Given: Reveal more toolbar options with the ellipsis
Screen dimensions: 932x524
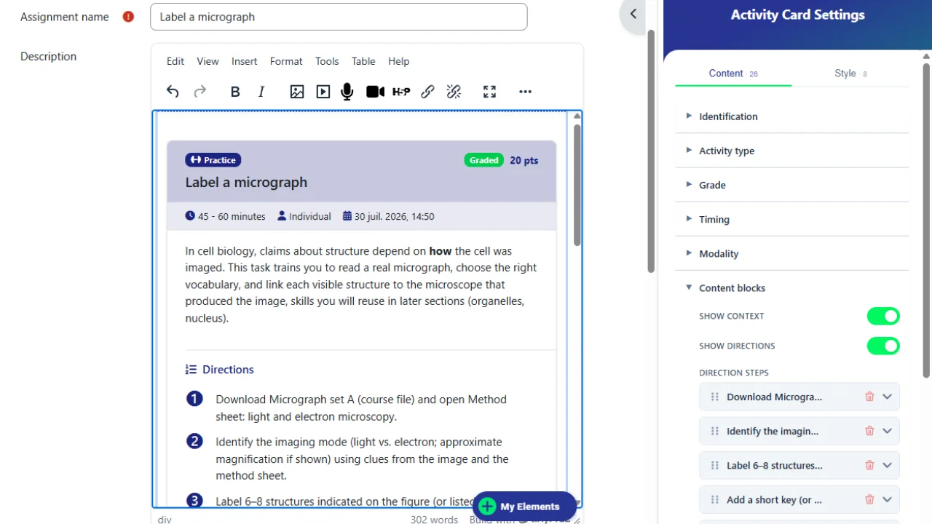Looking at the screenshot, I should pos(525,92).
